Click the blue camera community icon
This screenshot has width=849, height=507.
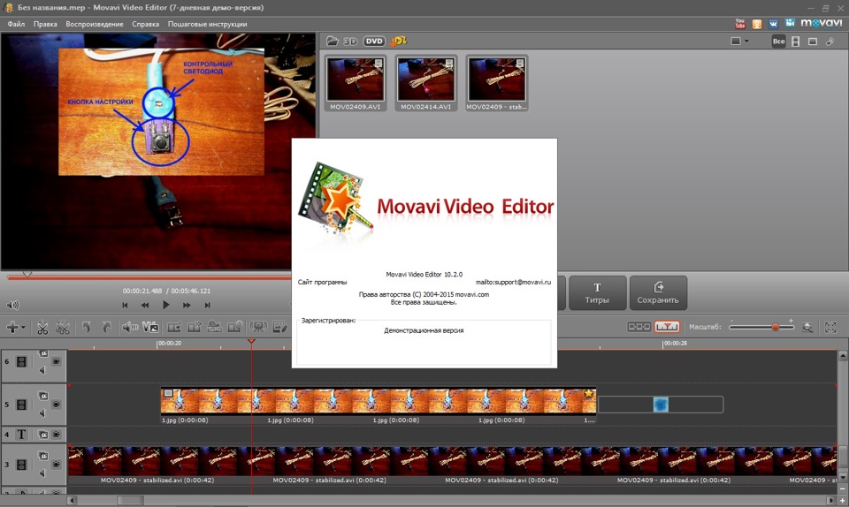tap(790, 23)
